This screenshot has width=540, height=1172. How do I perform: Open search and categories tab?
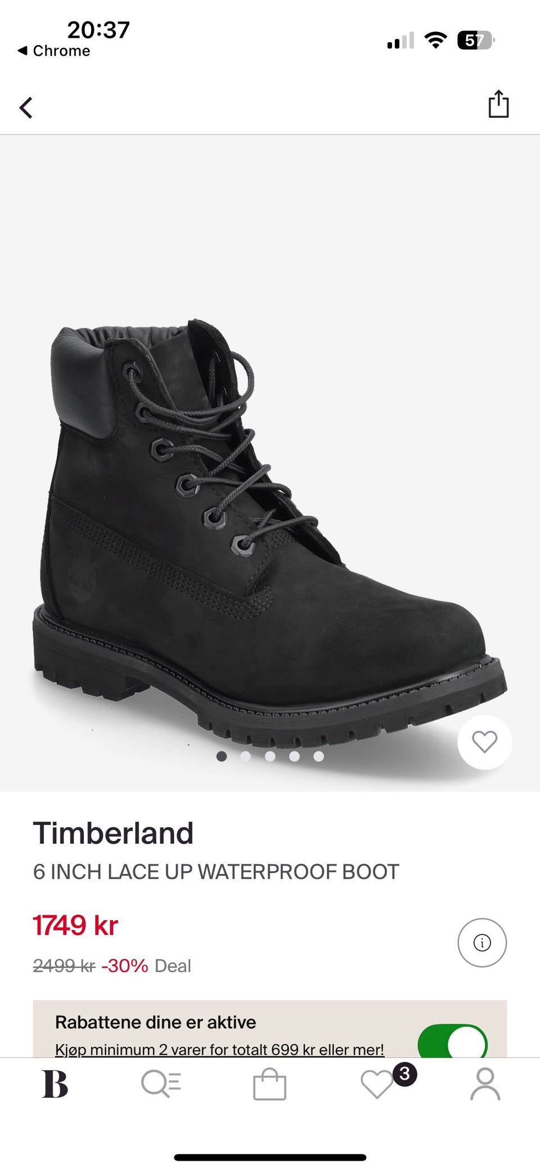(161, 1084)
